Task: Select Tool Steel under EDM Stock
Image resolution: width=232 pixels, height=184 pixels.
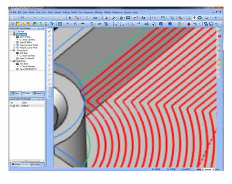Action: [24, 64]
